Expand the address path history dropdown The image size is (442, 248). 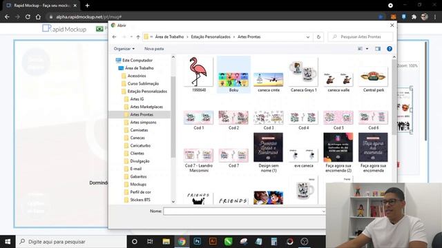308,37
